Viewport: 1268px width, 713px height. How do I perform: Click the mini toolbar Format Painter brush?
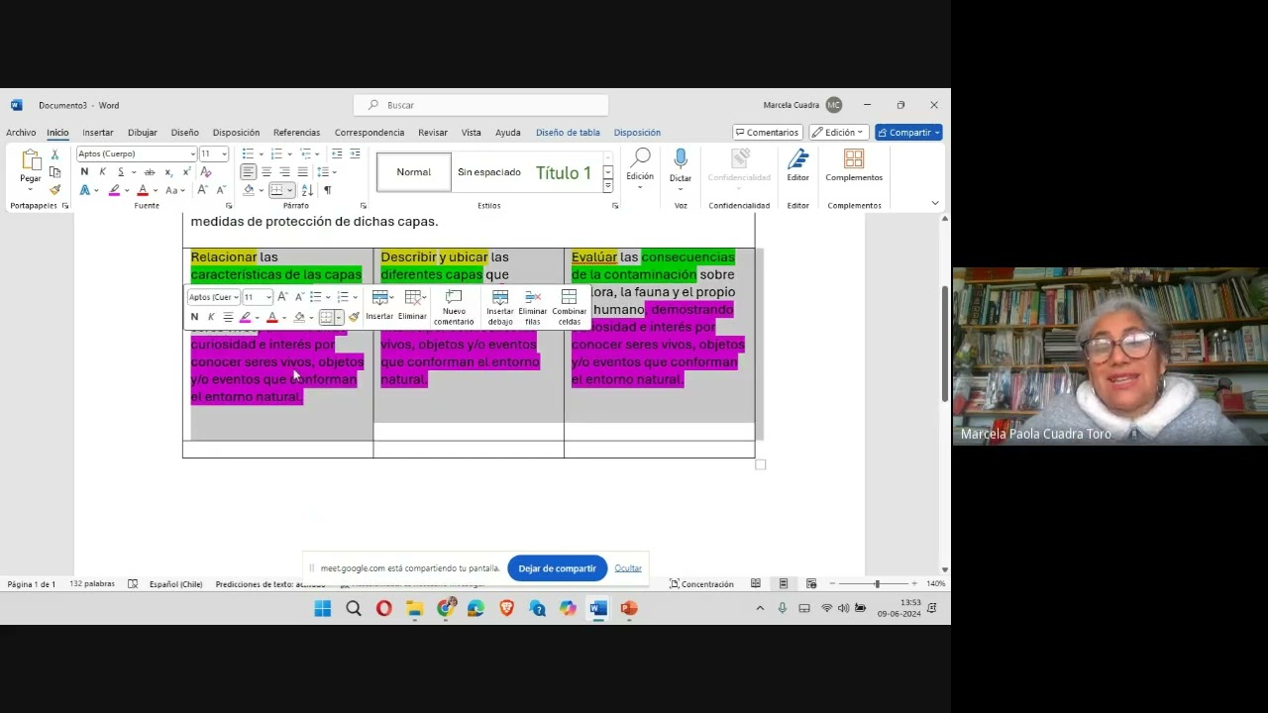(x=355, y=317)
